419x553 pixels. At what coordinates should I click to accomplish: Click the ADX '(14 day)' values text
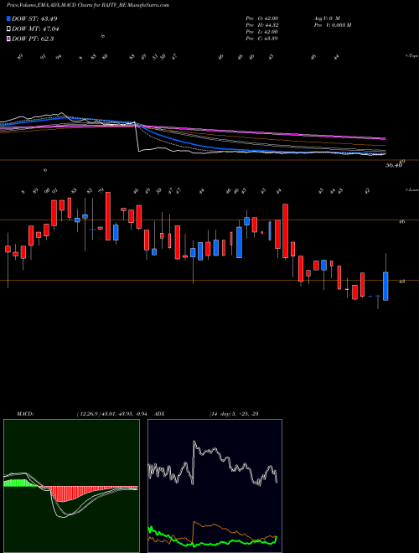tap(234, 414)
